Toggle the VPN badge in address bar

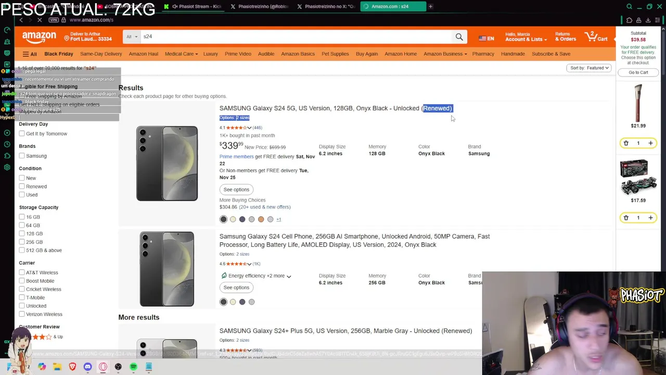point(54,20)
